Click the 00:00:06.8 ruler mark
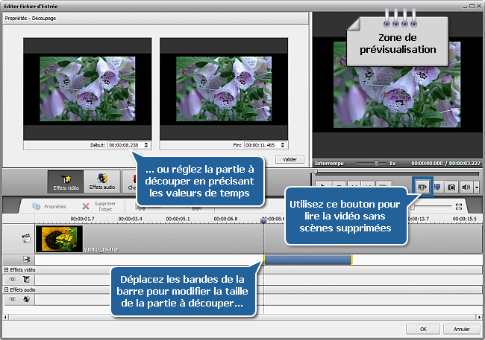 (x=225, y=219)
